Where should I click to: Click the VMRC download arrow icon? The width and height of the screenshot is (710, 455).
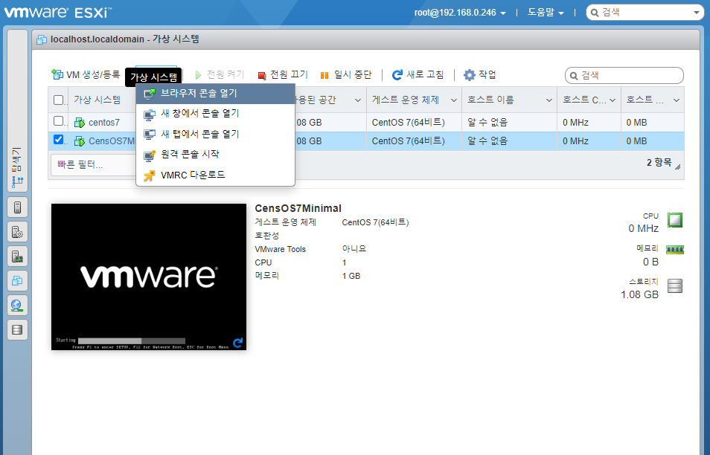pos(150,175)
